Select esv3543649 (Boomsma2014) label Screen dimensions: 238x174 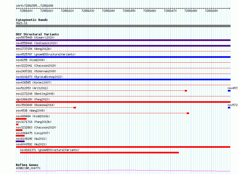(35, 105)
